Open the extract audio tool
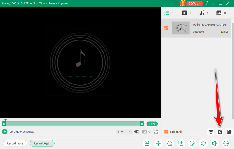Screen dimensions: 234x149 click(x=204, y=143)
